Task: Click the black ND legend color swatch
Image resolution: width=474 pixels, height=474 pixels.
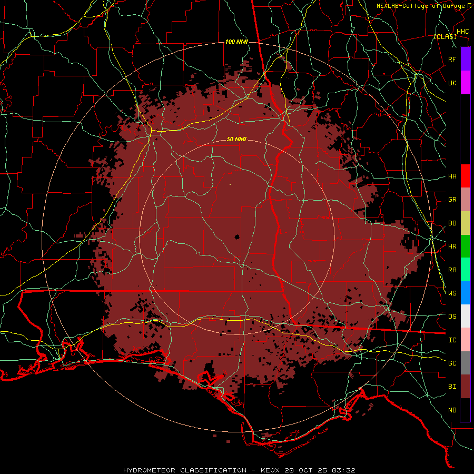Action: [465, 410]
